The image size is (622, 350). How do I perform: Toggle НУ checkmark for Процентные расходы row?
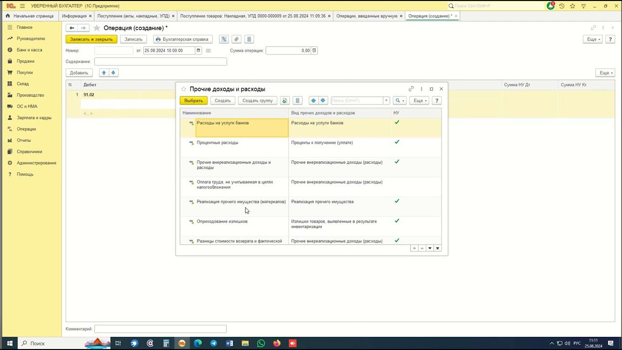pyautogui.click(x=397, y=142)
